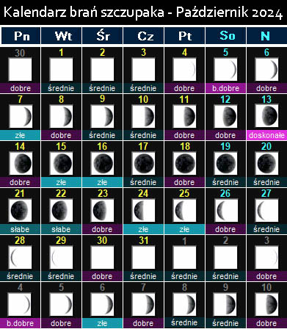The height and width of the screenshot is (329, 287).
Task: Choose the moon image for October 5
Action: 225,69
